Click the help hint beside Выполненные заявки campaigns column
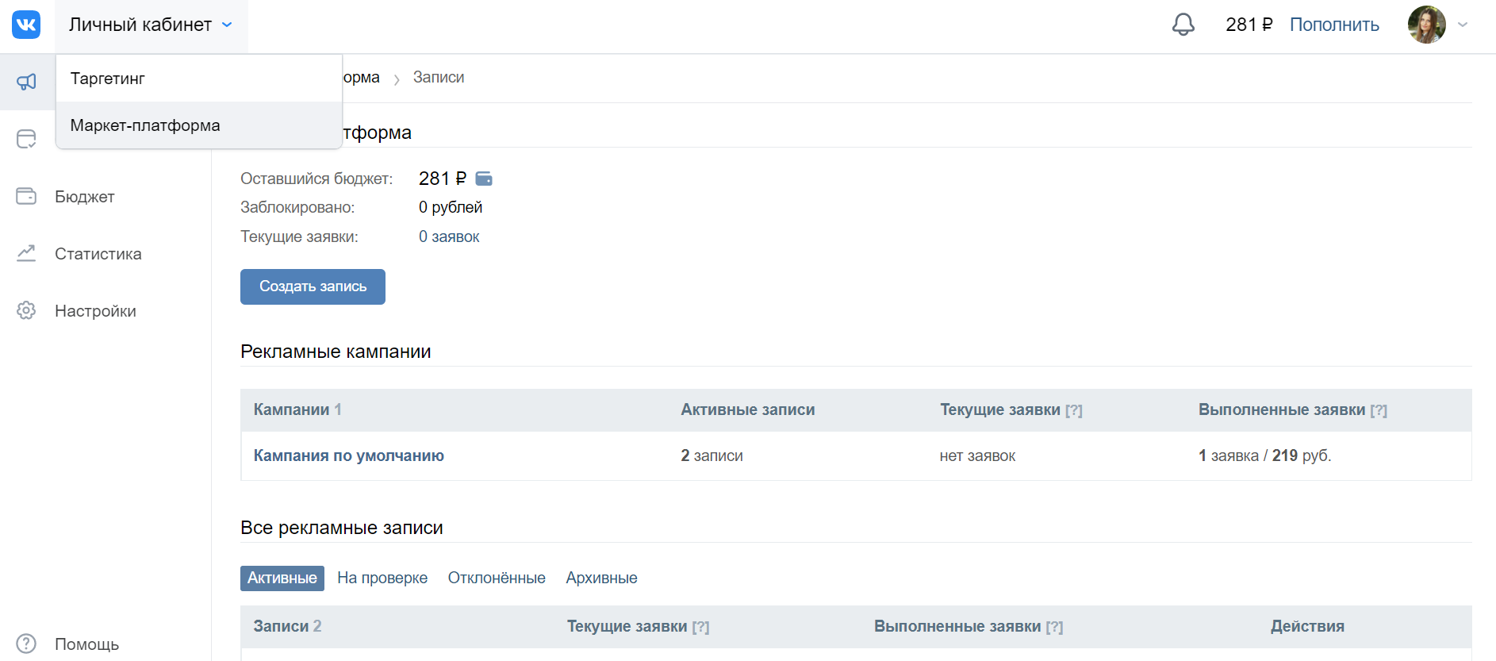The width and height of the screenshot is (1496, 661). click(1379, 410)
